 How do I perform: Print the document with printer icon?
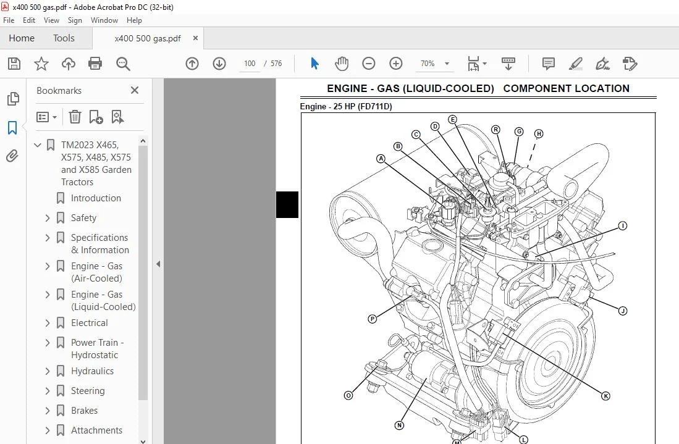[95, 64]
